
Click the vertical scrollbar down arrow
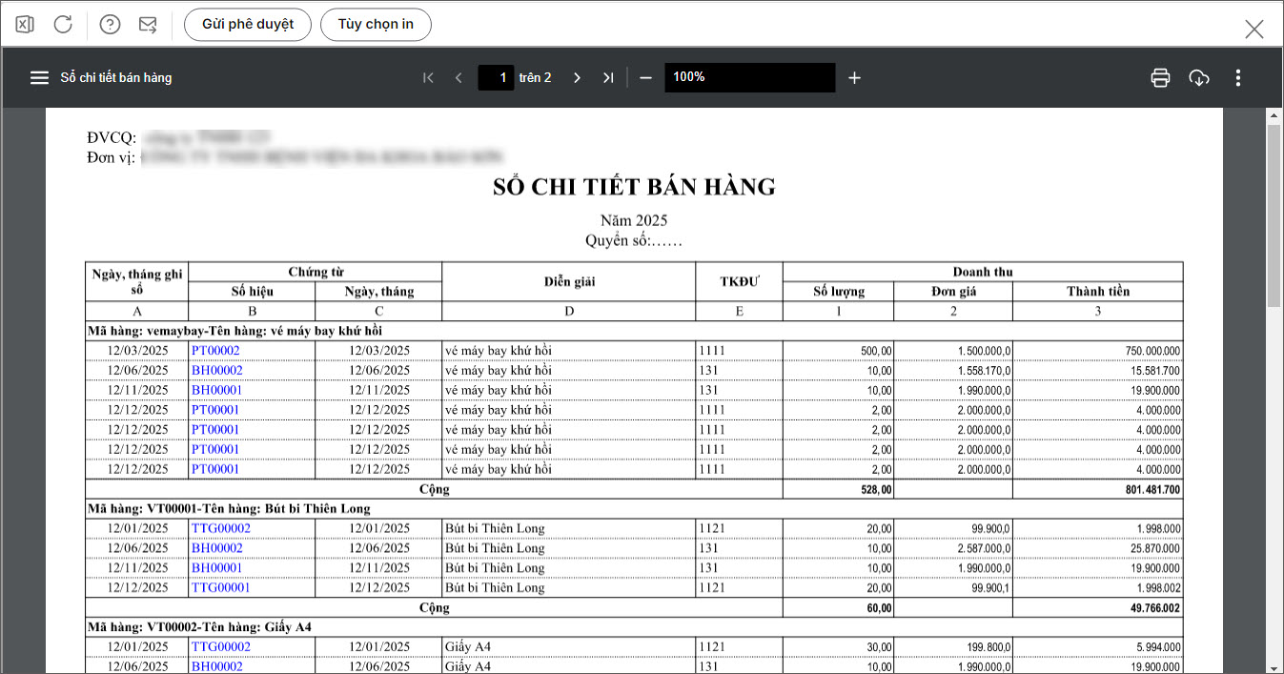click(x=1273, y=665)
